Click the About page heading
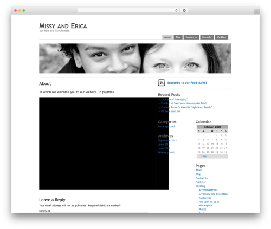 coord(45,84)
